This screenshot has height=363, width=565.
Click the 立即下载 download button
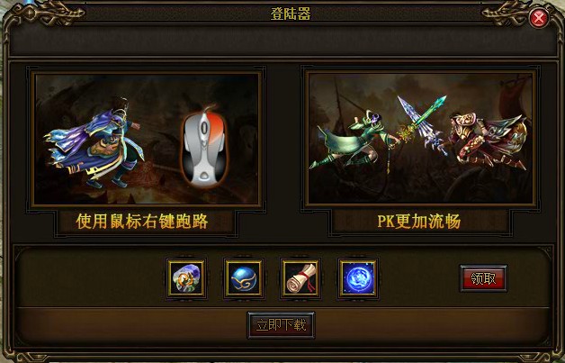coord(281,325)
